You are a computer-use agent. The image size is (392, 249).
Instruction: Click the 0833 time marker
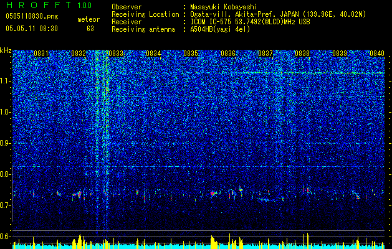(116, 54)
